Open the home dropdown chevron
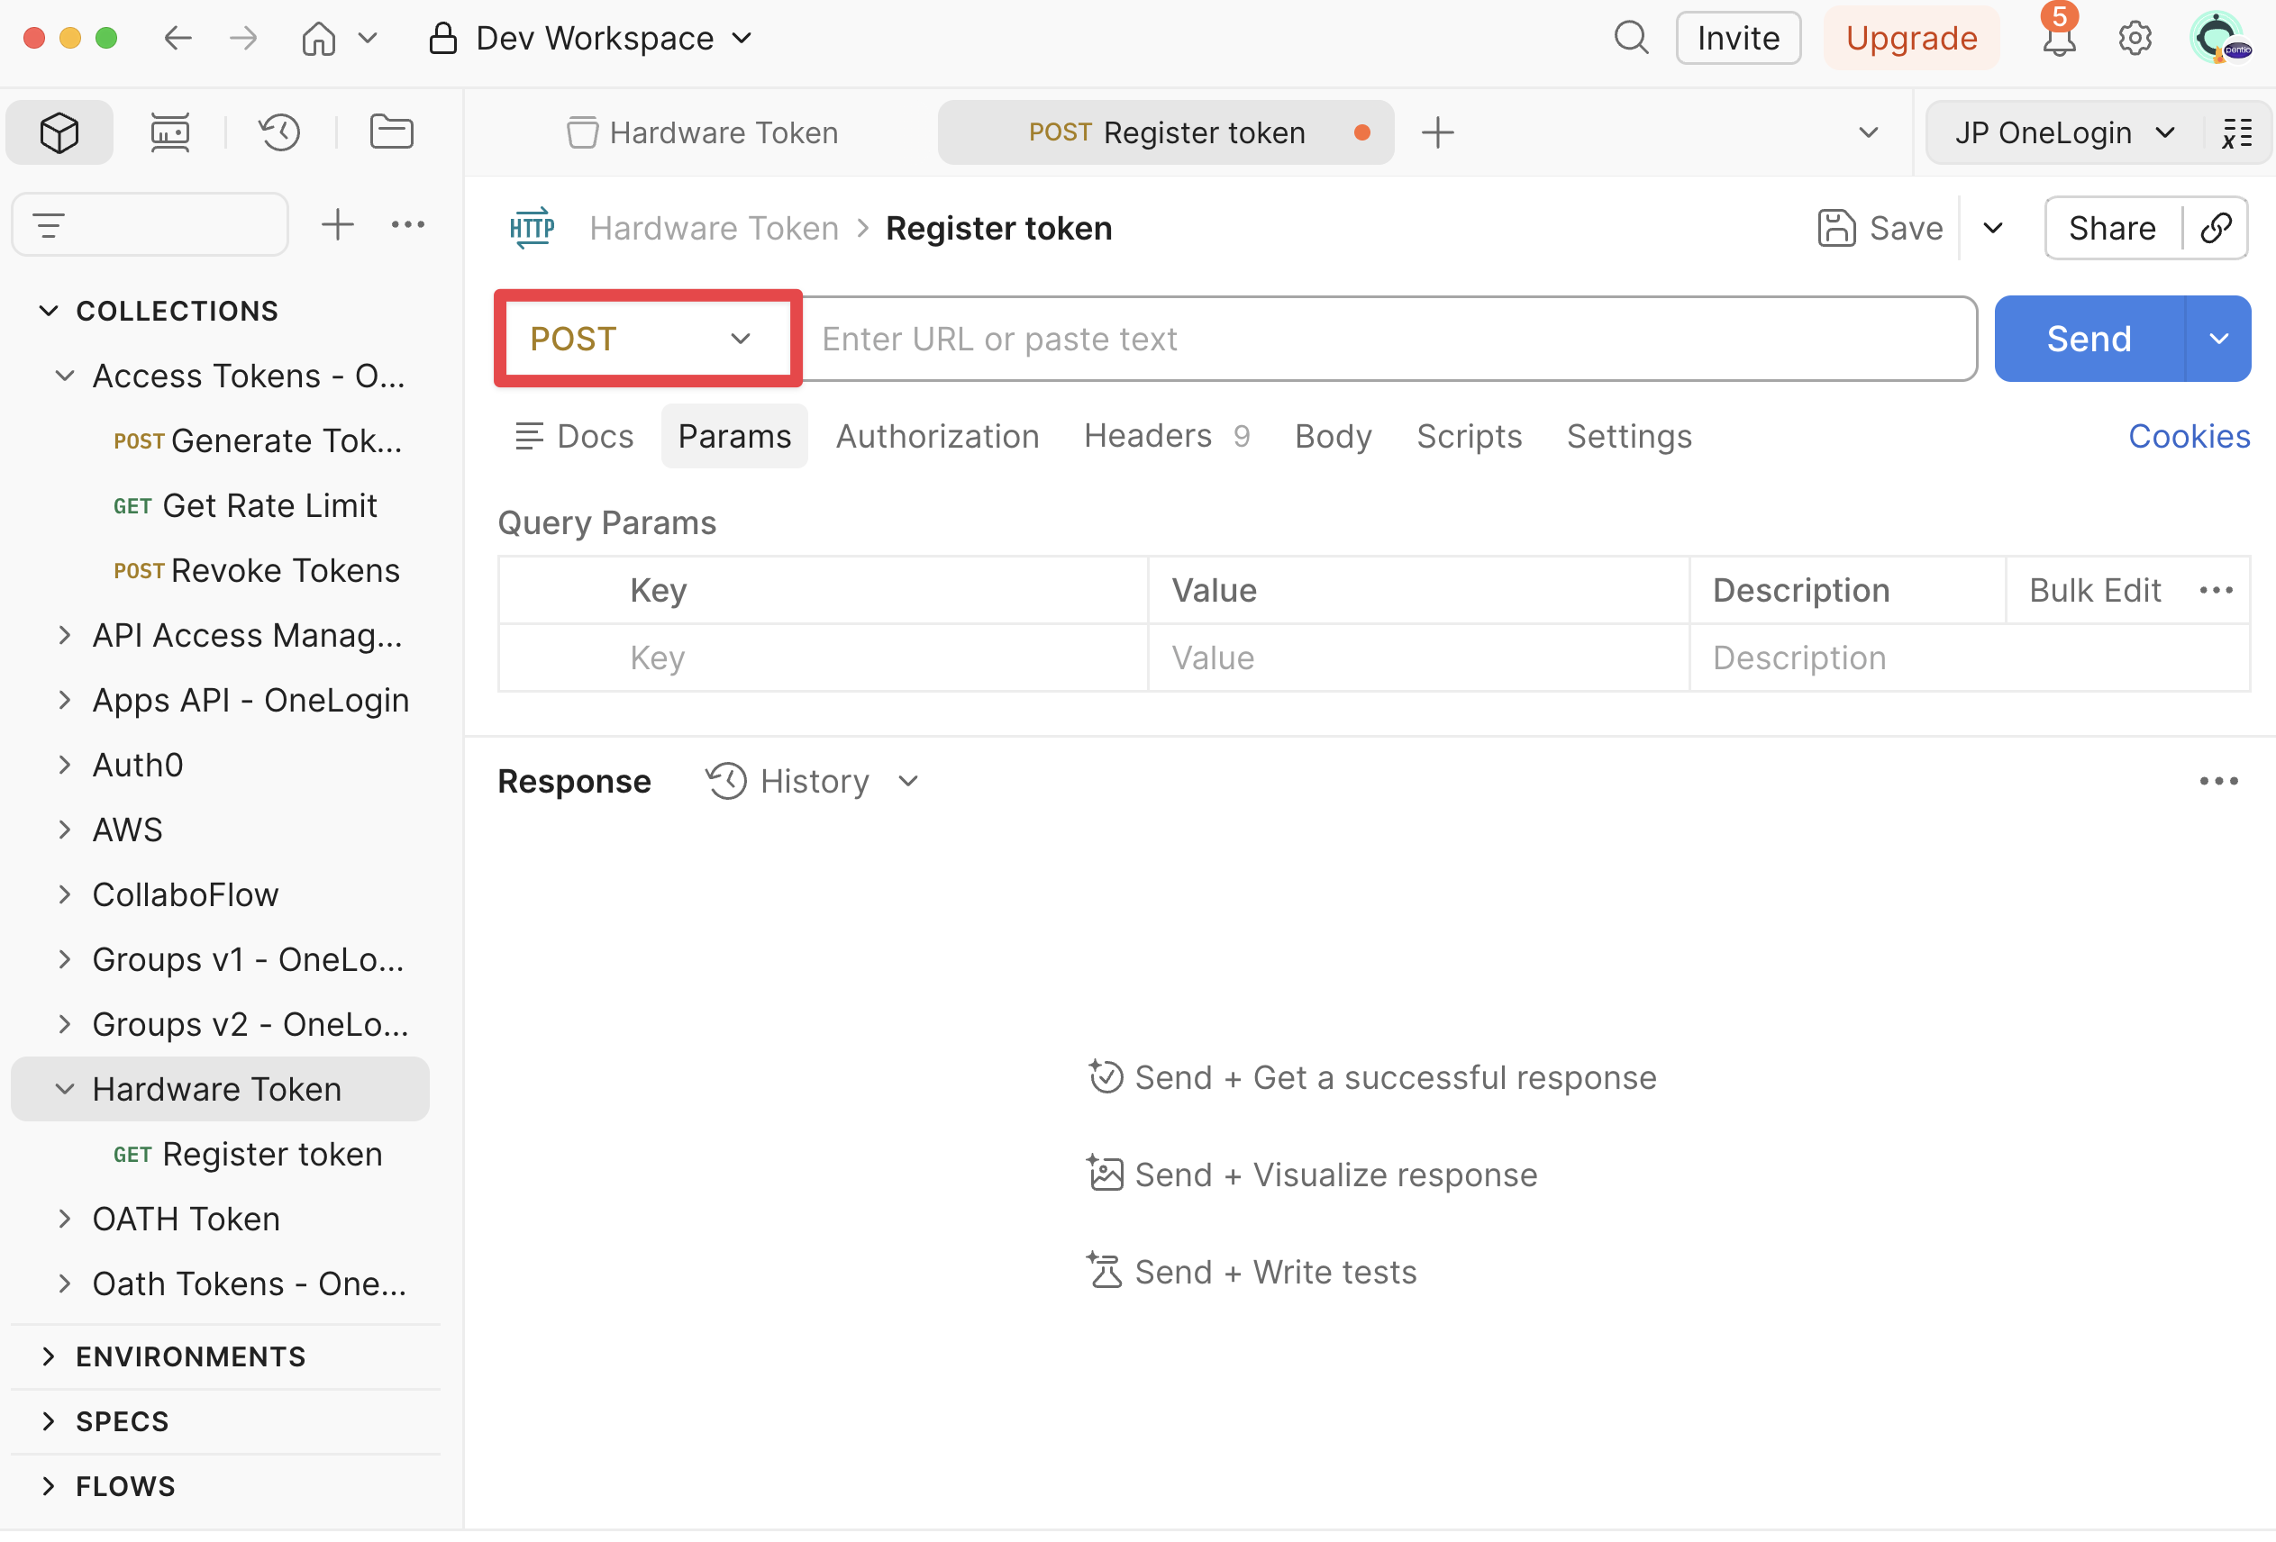The image size is (2276, 1542). click(368, 38)
